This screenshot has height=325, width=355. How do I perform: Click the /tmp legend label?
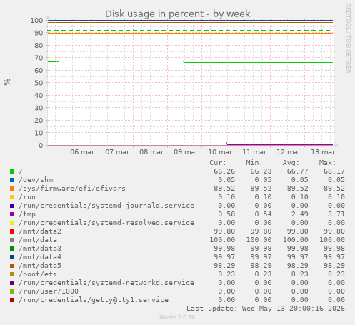[x=27, y=214]
